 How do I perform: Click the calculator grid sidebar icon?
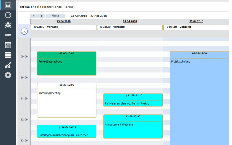coord(8,45)
